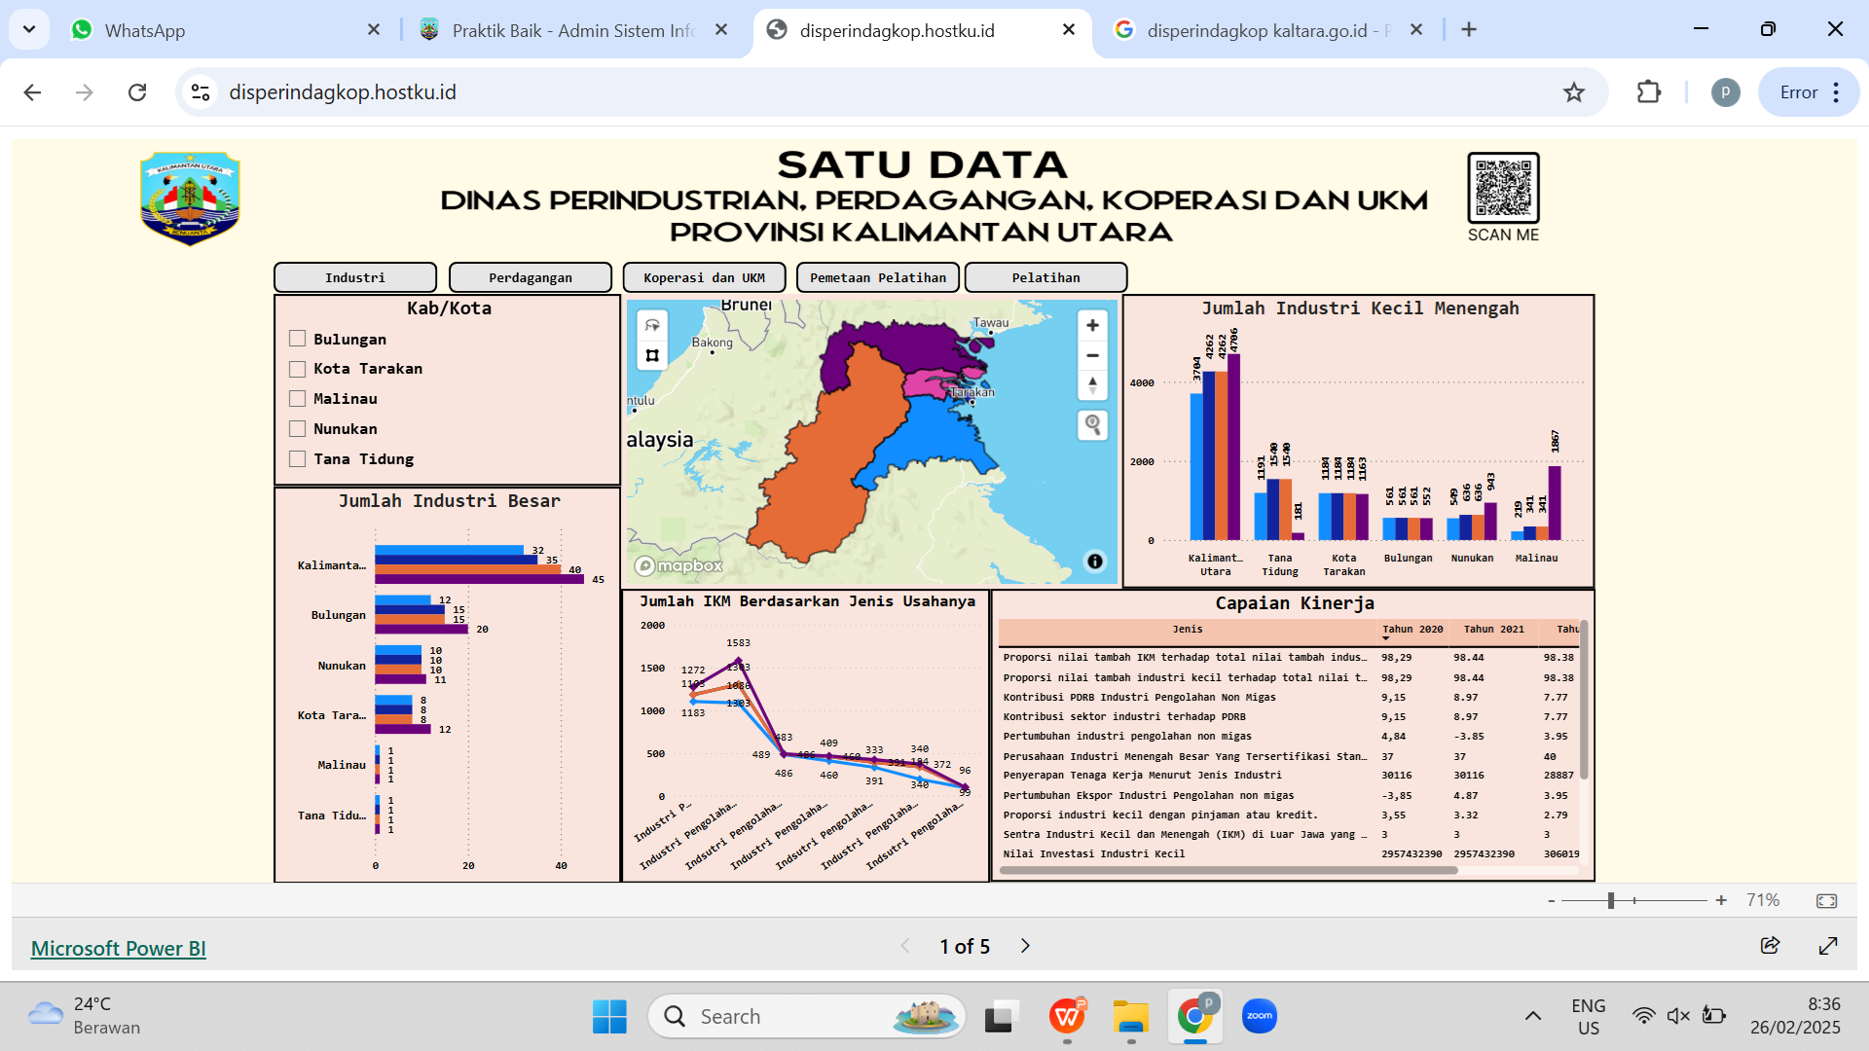Go to next report page arrow

tap(1025, 946)
